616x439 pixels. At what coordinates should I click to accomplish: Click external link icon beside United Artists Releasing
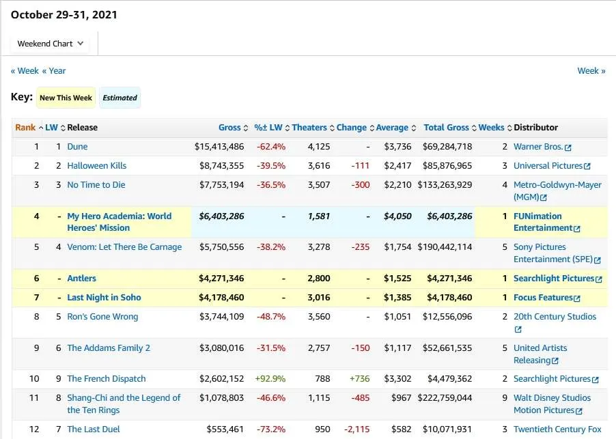tap(555, 361)
